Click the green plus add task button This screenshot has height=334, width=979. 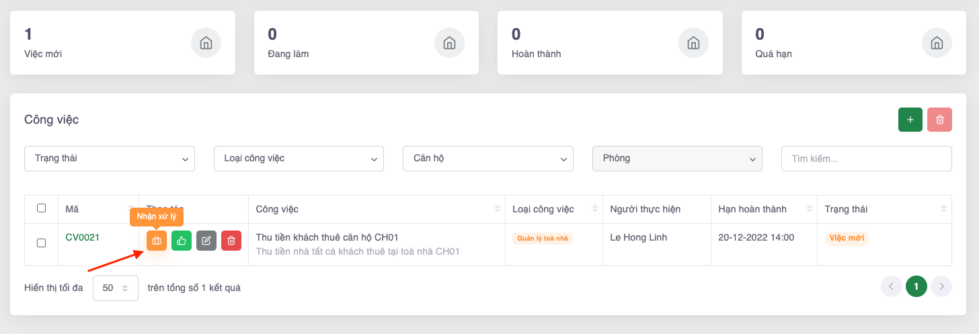tap(910, 120)
